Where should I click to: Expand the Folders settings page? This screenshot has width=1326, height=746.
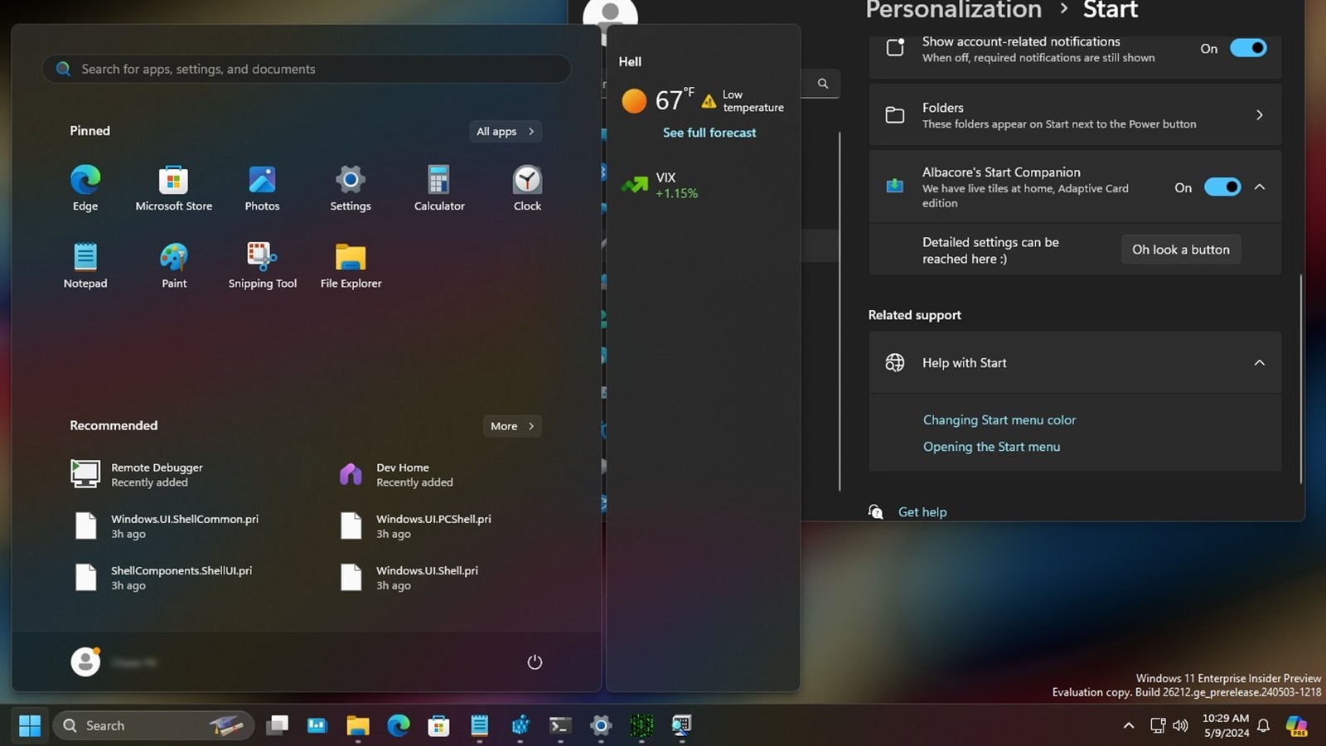pos(1260,114)
